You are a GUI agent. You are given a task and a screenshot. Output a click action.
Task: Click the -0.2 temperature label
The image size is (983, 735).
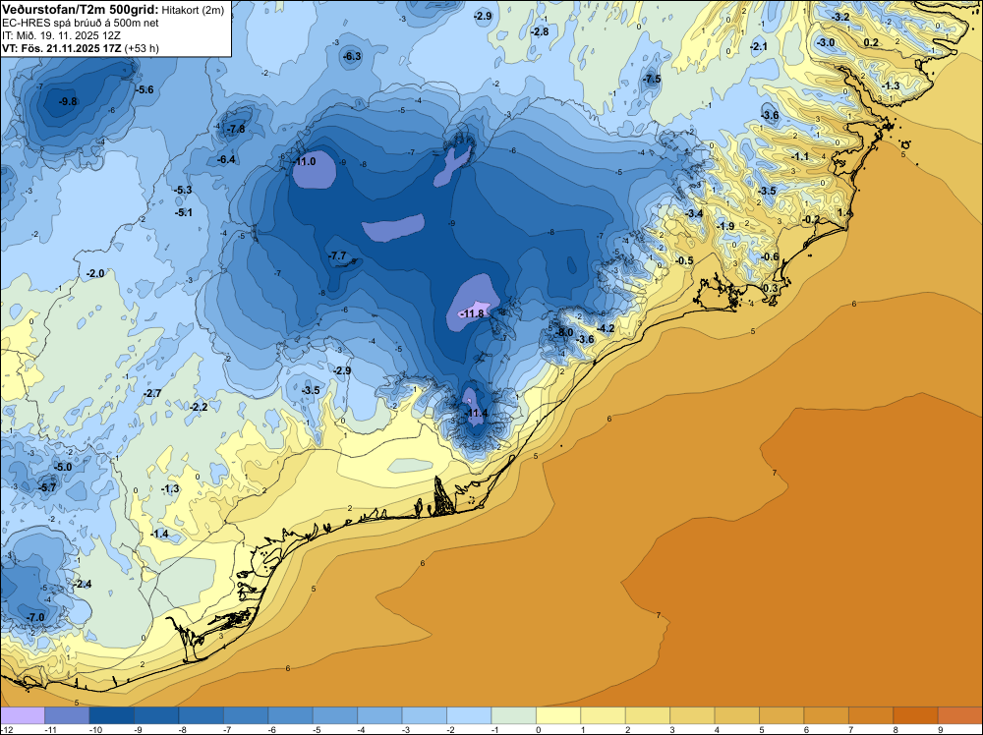coord(811,219)
